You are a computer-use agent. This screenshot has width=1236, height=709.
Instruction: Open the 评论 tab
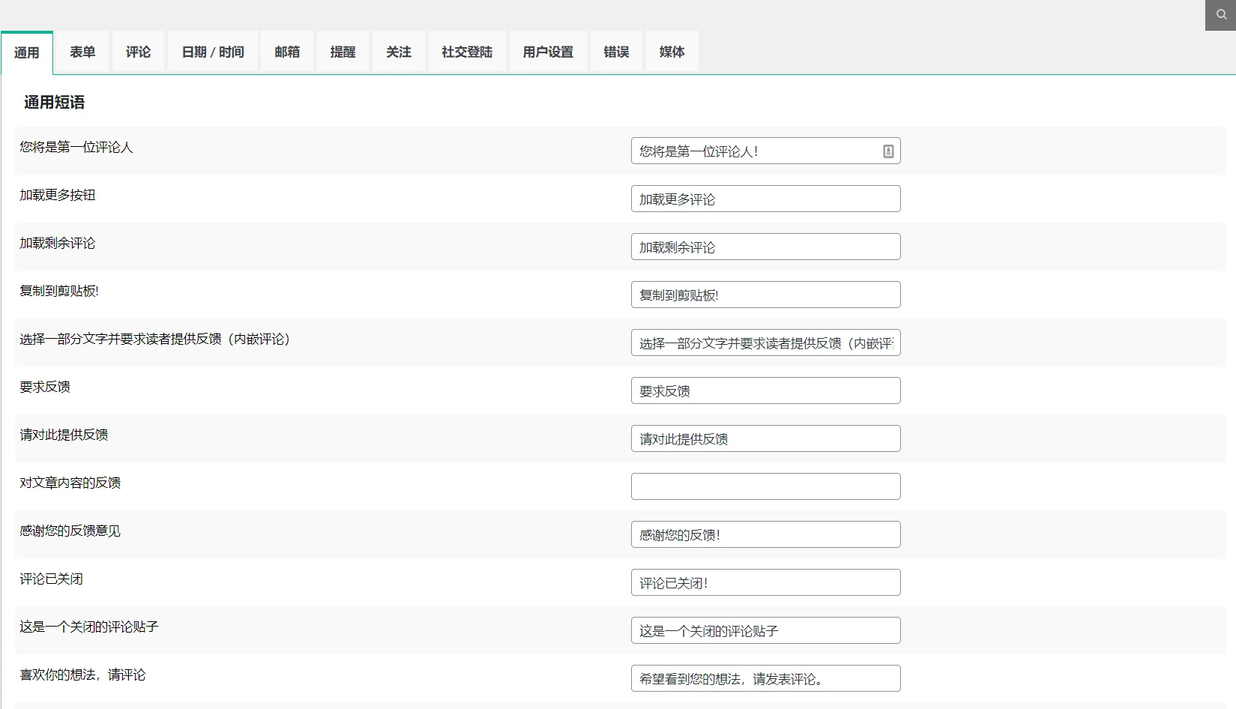138,52
